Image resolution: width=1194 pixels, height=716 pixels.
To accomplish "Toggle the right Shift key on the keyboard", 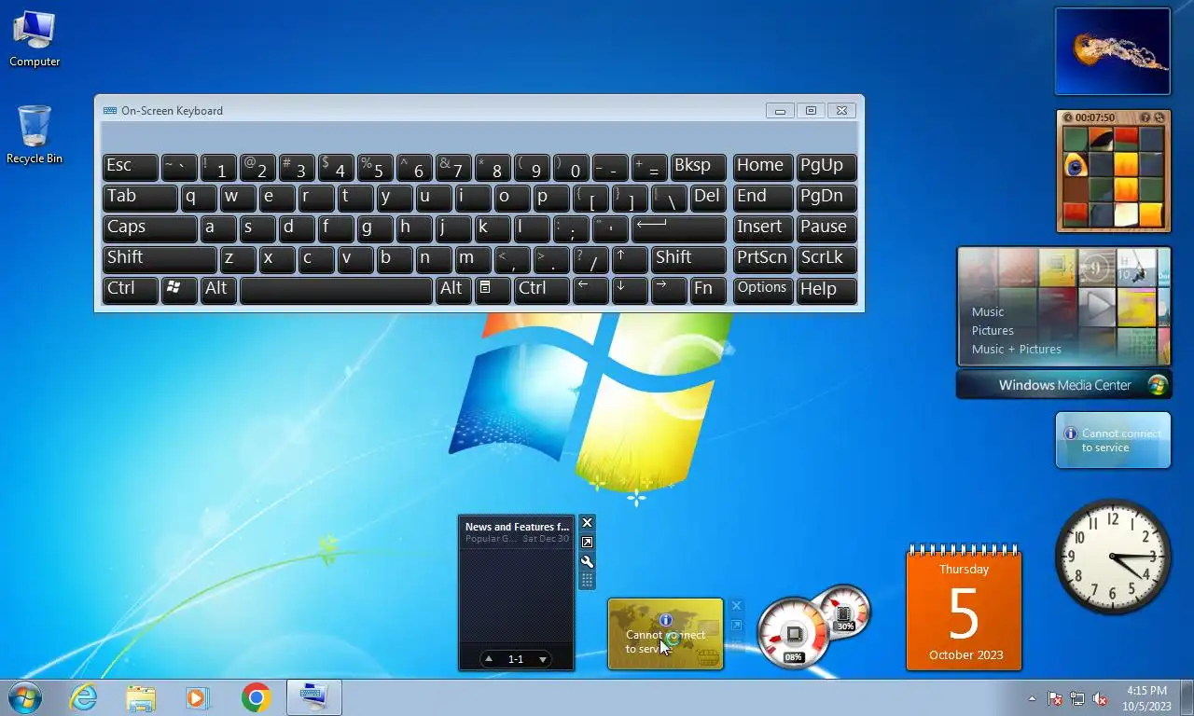I will click(688, 258).
